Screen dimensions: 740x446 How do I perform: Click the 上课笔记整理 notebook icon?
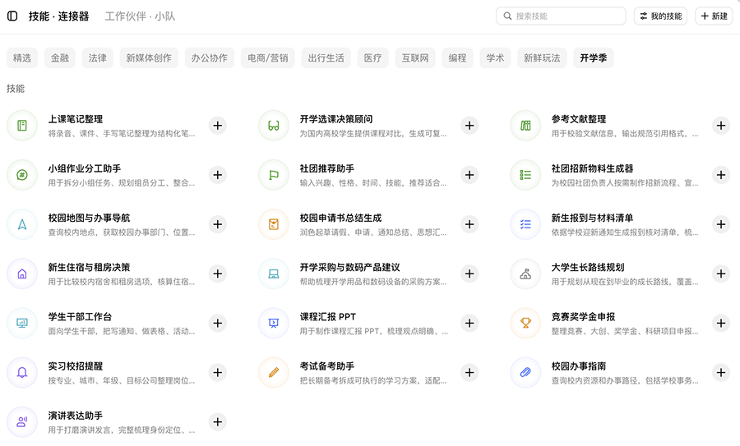pyautogui.click(x=22, y=126)
